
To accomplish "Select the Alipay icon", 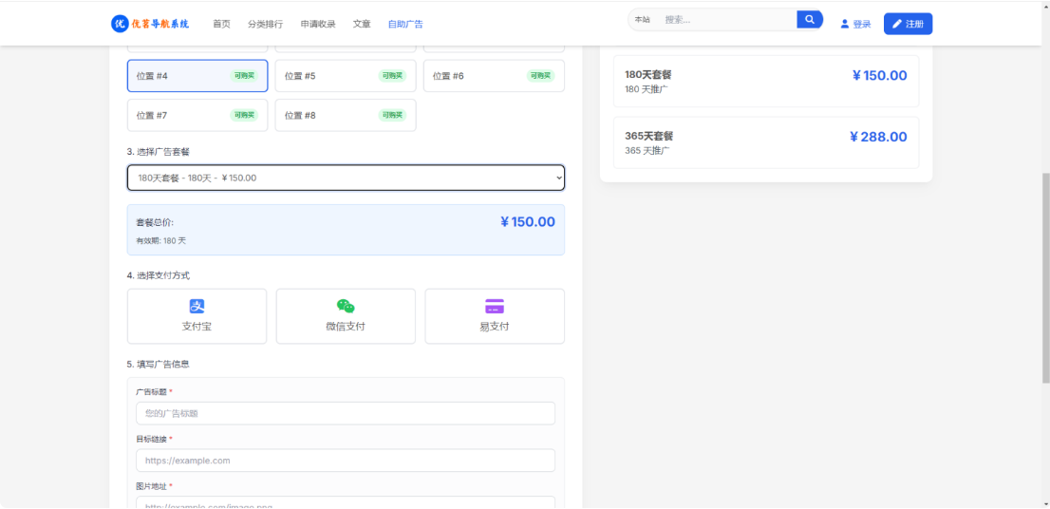I will pos(197,306).
